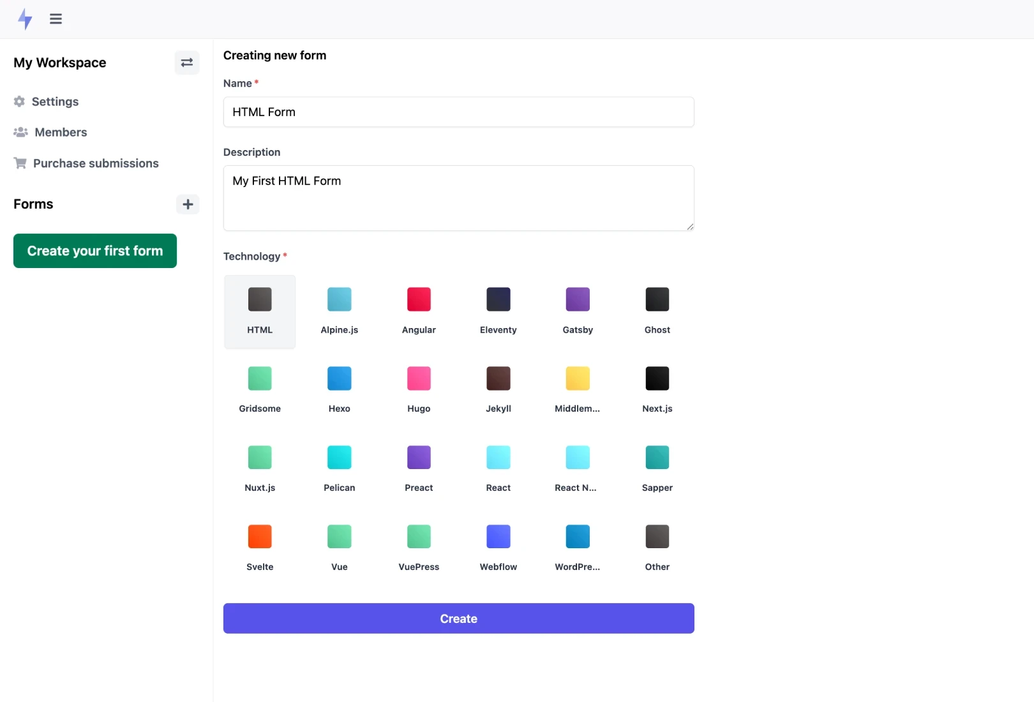The width and height of the screenshot is (1034, 702).
Task: Pick Jekyll technology
Action: [x=498, y=391]
